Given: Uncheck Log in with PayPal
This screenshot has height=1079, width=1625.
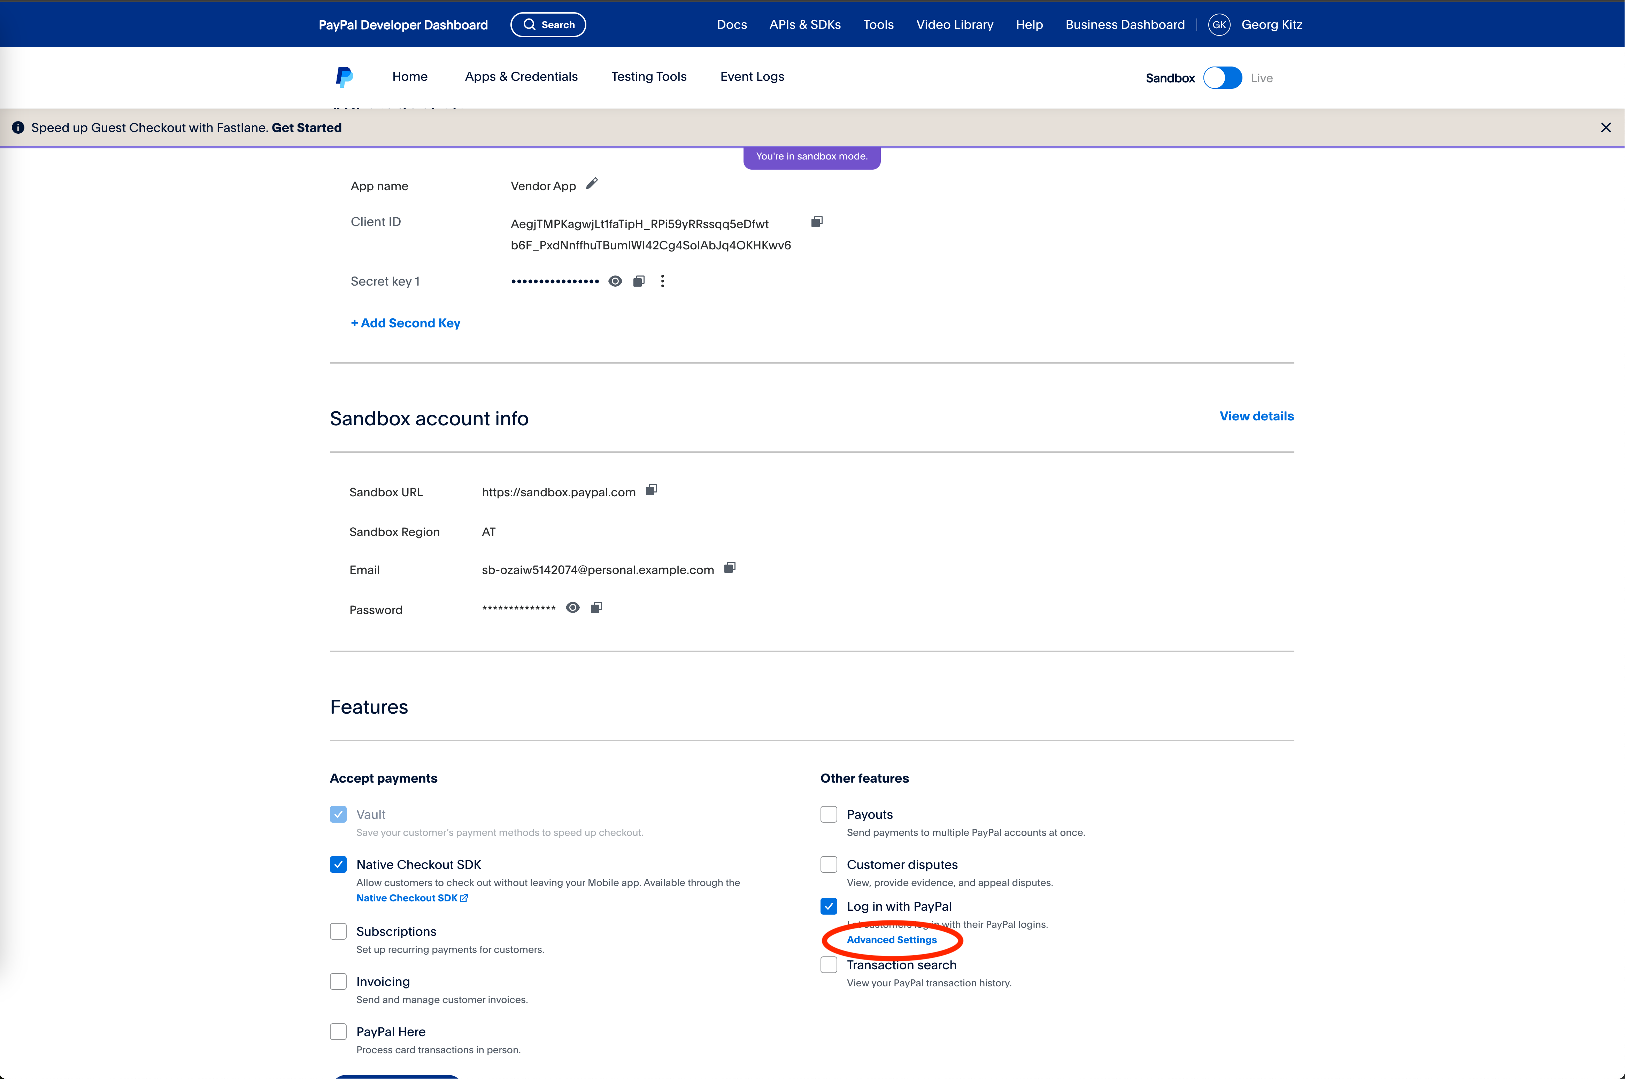Looking at the screenshot, I should point(829,906).
